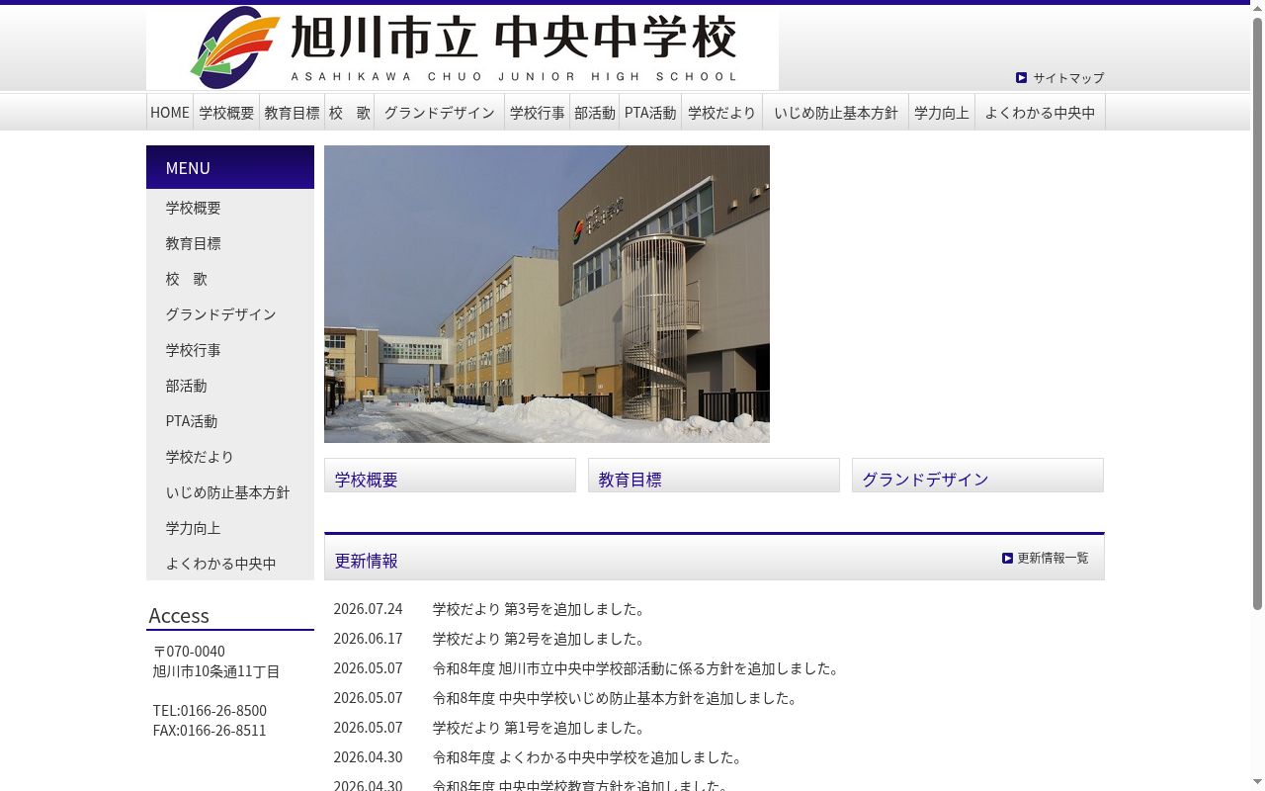Choose いじめ防止基本方針 in the side MENU
The height and width of the screenshot is (791, 1265).
pos(230,492)
